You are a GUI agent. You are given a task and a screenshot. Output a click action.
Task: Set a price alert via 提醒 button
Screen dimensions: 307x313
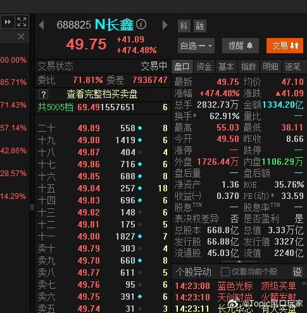241,46
